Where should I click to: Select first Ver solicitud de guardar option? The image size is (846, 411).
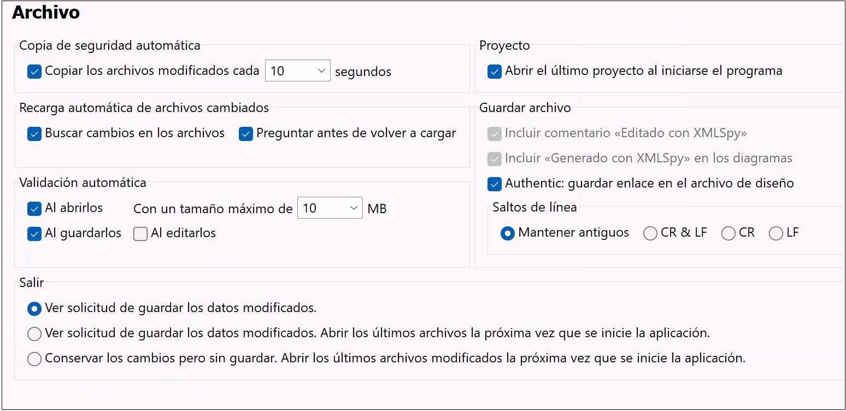point(34,309)
